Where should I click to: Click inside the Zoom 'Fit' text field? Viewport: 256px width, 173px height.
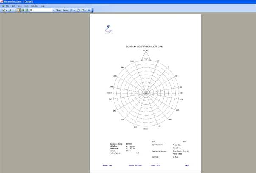(40, 10)
